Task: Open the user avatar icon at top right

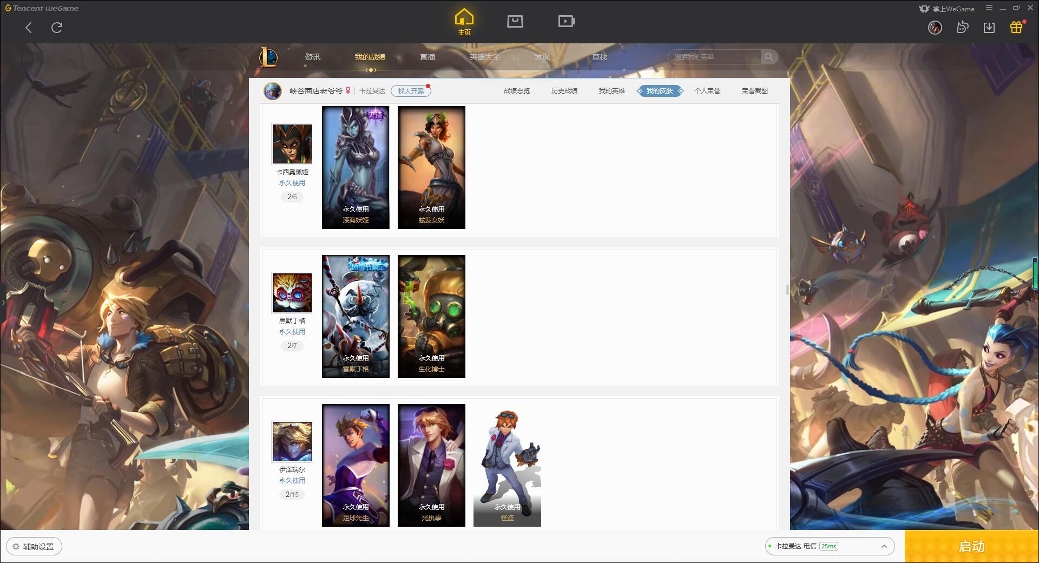Action: pos(935,28)
